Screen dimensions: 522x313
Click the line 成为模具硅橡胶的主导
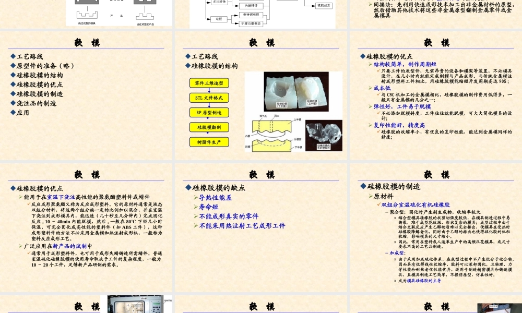pos(420,281)
